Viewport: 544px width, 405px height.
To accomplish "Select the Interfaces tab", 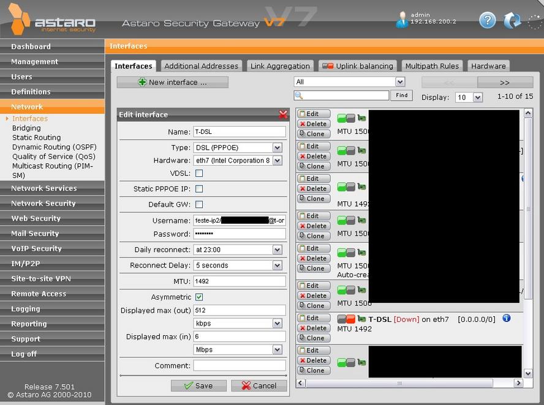I will pyautogui.click(x=133, y=66).
